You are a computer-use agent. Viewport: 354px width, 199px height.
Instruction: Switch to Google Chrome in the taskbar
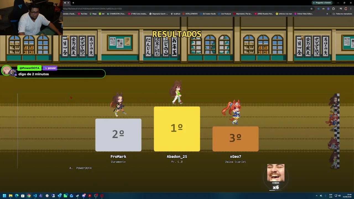tap(29, 196)
